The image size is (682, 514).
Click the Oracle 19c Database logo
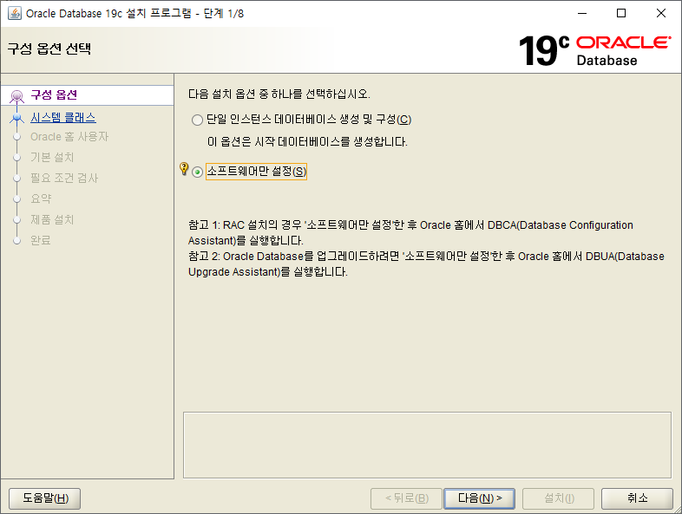[x=594, y=50]
